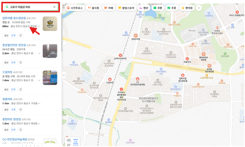Set 업투마켓 청수청당점 as 출발 point

click(x=6, y=36)
